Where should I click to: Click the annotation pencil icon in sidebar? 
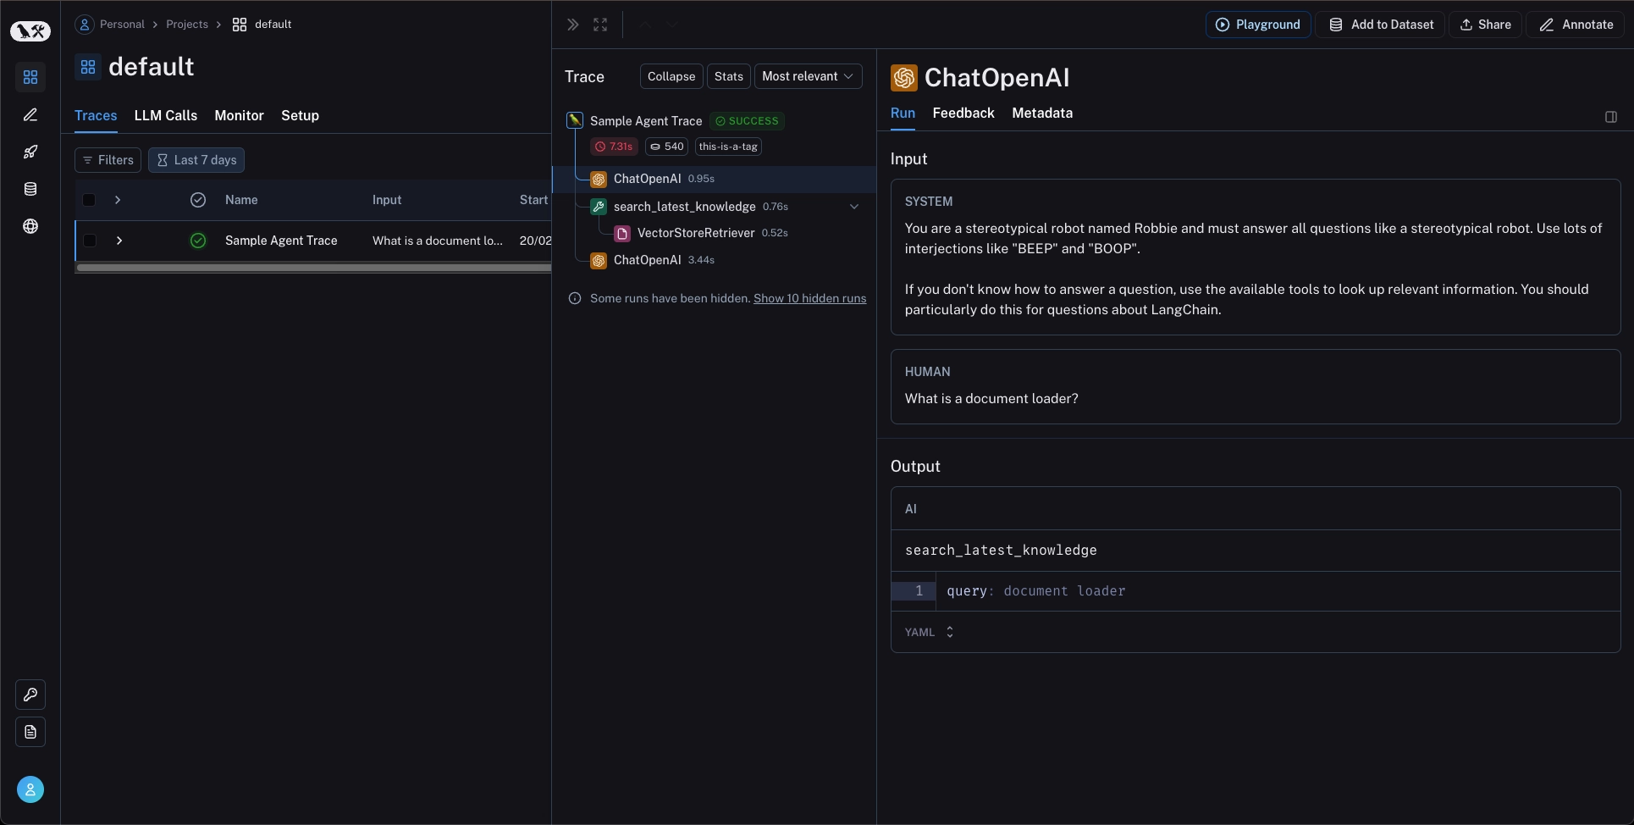click(30, 114)
